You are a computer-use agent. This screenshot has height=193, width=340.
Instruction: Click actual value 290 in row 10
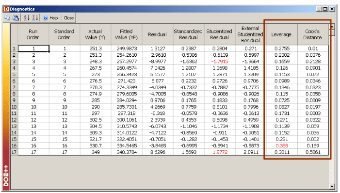(x=96, y=107)
